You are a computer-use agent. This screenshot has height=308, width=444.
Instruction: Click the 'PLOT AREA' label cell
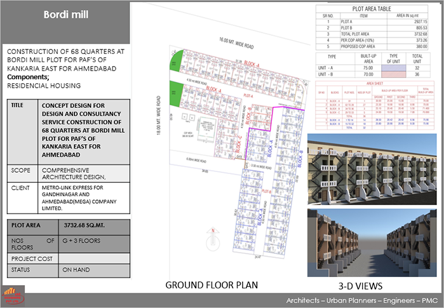point(33,227)
